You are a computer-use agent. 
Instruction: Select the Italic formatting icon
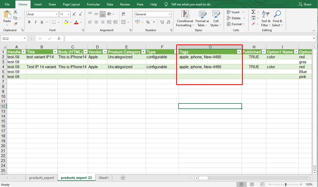pos(35,22)
